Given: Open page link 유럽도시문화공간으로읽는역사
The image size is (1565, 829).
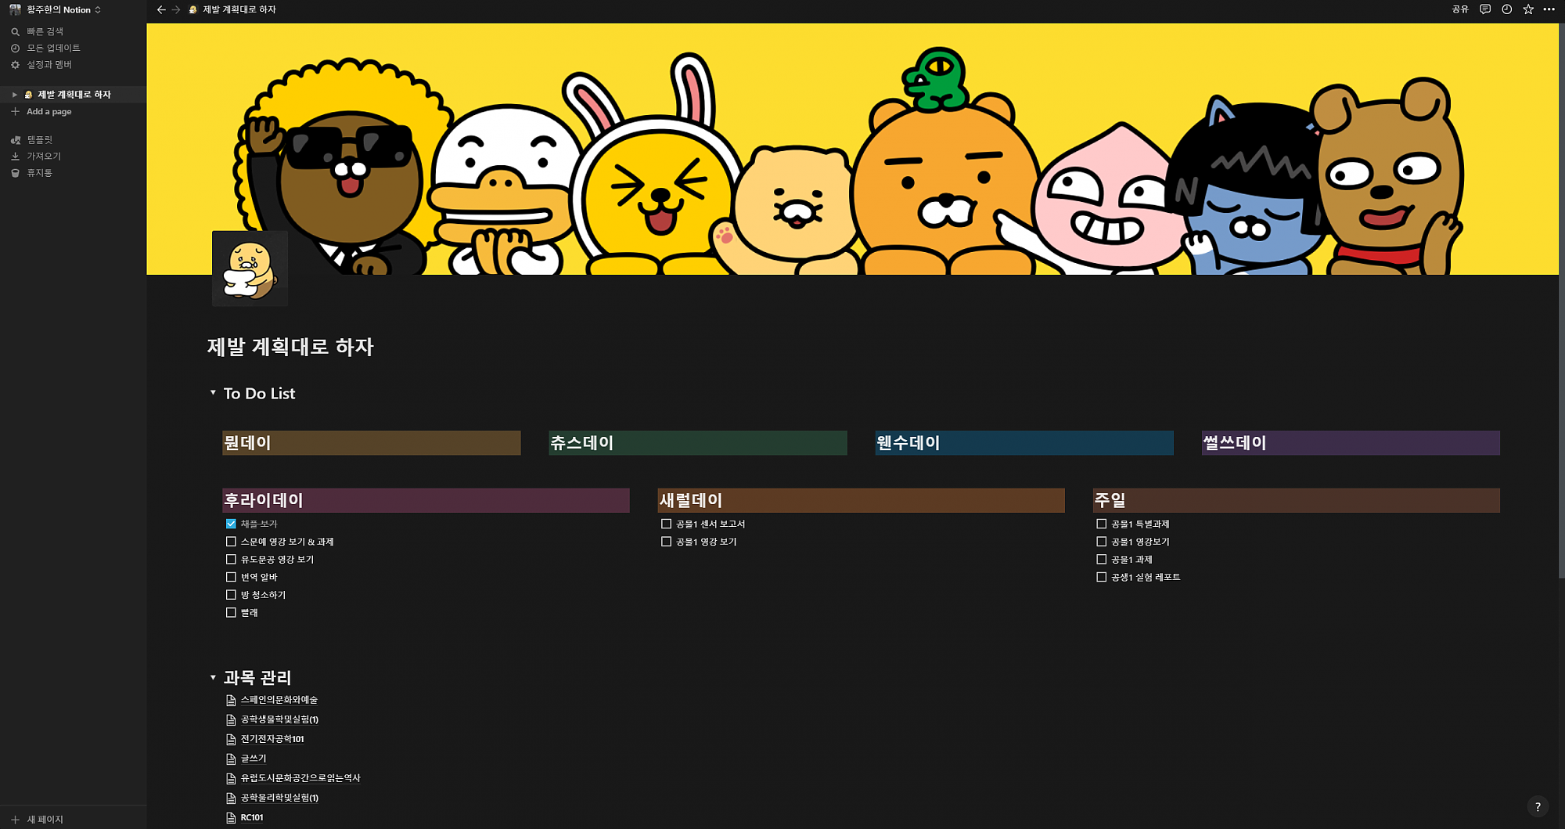Looking at the screenshot, I should (x=300, y=778).
